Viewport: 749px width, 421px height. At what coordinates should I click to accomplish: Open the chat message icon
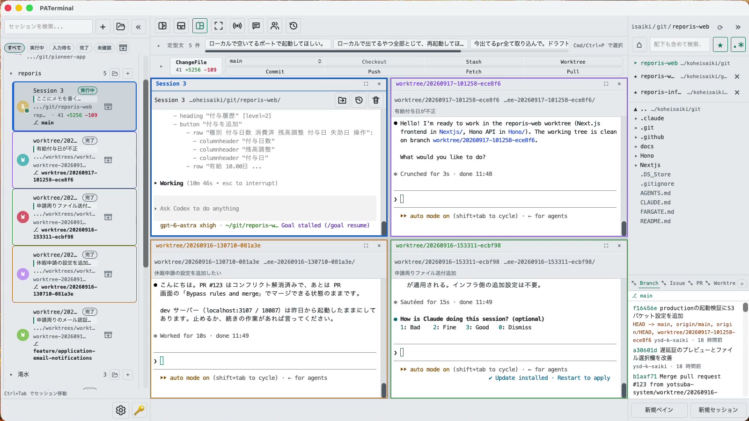[256, 26]
